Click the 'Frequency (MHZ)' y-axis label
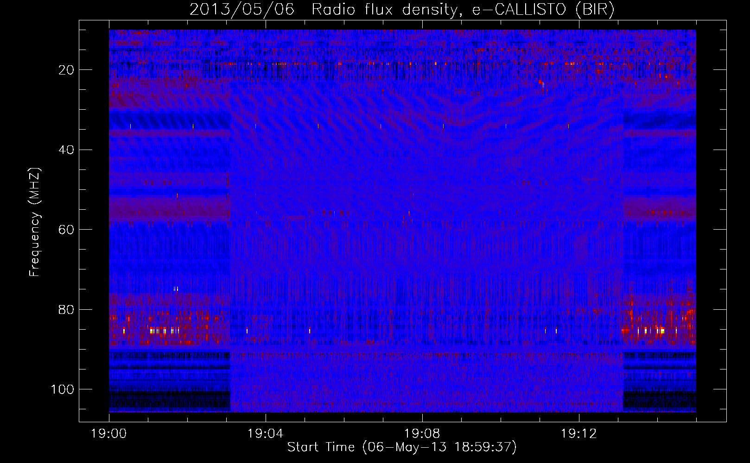This screenshot has width=750, height=463. click(35, 222)
